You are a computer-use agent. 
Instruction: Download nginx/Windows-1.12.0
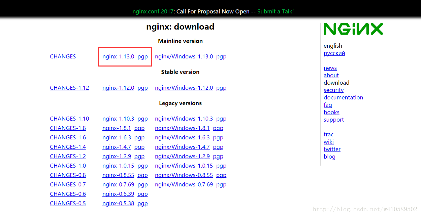pyautogui.click(x=184, y=88)
